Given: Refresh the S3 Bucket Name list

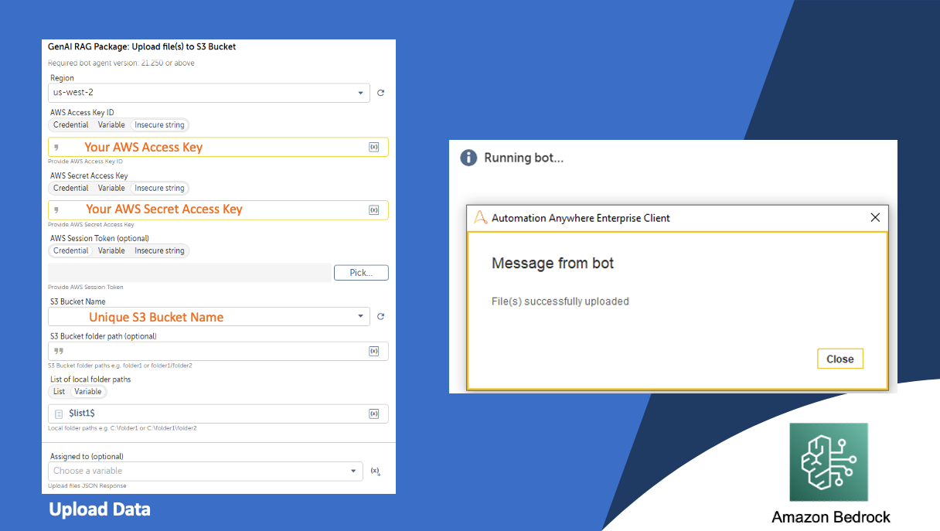Looking at the screenshot, I should coord(380,317).
